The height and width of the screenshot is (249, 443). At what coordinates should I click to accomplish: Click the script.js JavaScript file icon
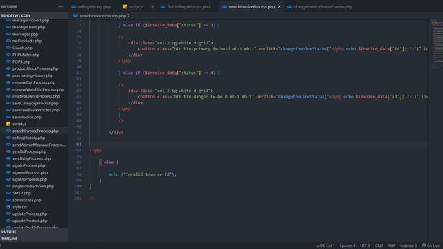point(8,124)
